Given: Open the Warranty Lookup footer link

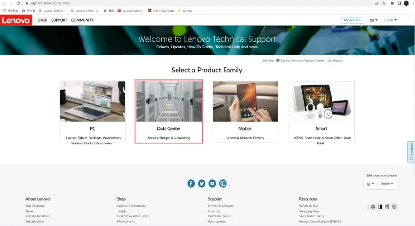Looking at the screenshot, I should [219, 216].
